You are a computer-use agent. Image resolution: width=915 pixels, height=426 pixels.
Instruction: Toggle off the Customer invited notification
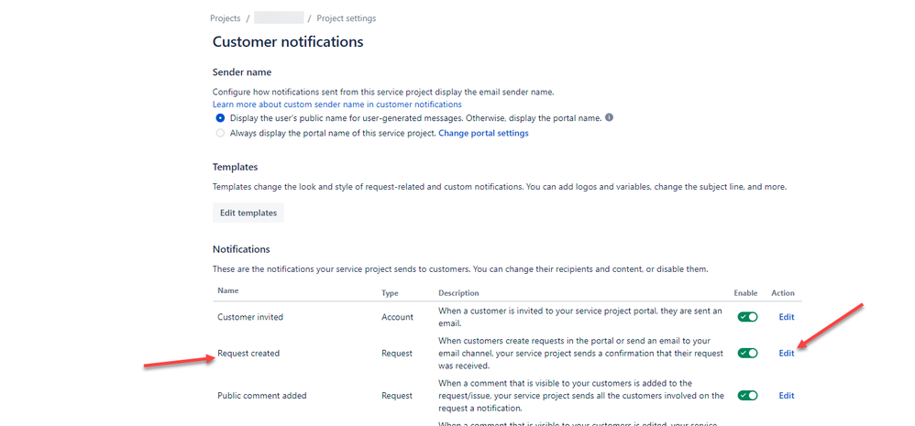pyautogui.click(x=747, y=317)
